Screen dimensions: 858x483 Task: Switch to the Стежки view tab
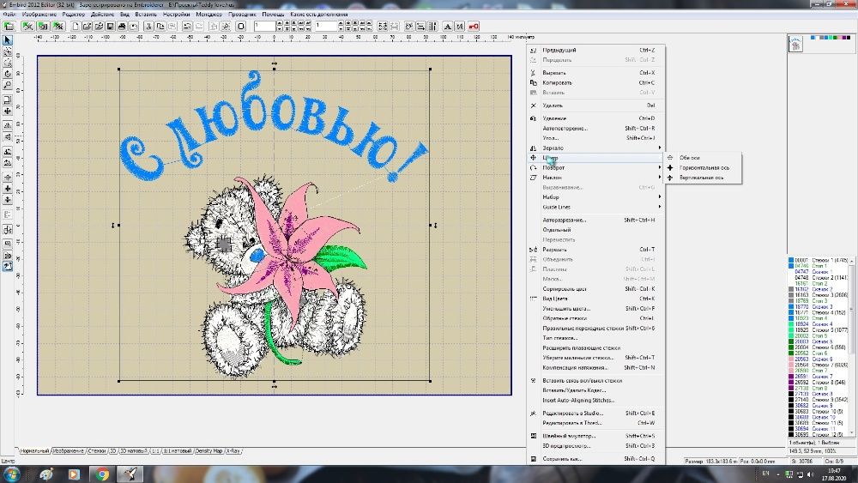97,451
